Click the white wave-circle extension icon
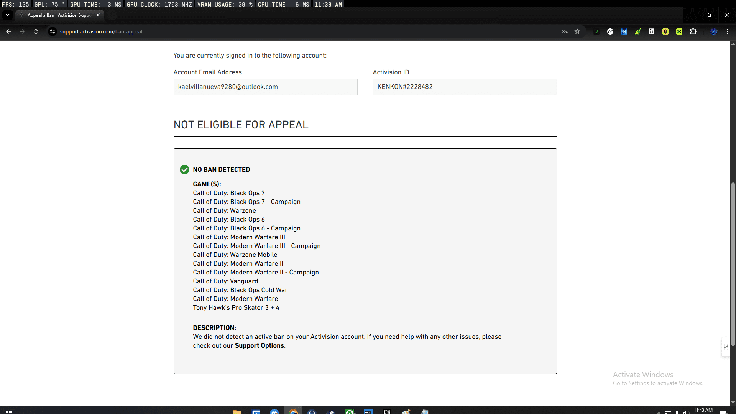Screen dimensions: 736x414 point(610,31)
